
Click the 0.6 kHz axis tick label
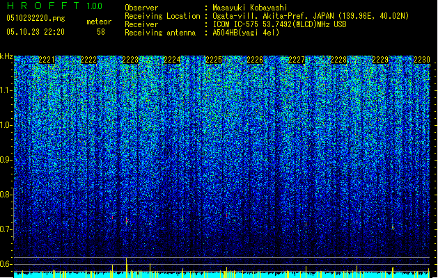6,264
